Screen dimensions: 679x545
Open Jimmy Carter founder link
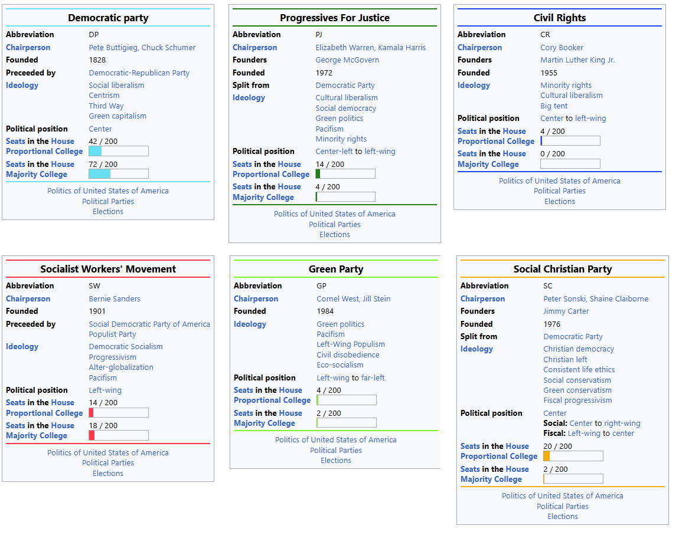click(566, 311)
